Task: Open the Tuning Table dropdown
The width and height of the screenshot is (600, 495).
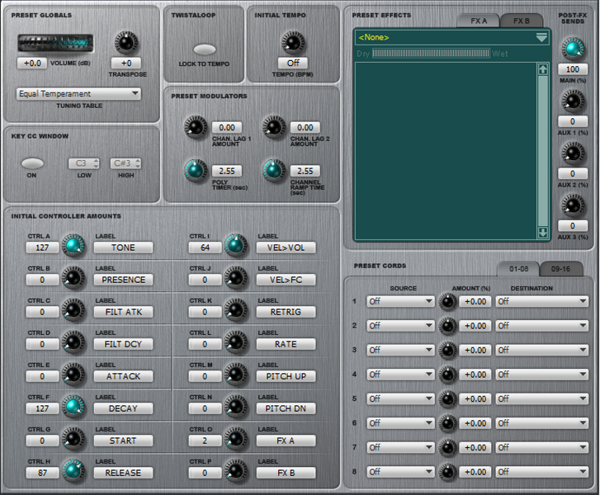Action: click(x=78, y=94)
